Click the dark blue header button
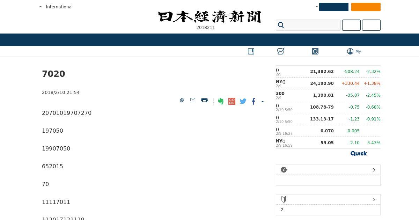419x220 pixels. [334, 7]
